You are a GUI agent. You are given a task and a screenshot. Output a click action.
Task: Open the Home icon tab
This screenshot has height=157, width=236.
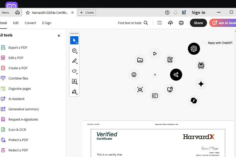tap(17, 13)
